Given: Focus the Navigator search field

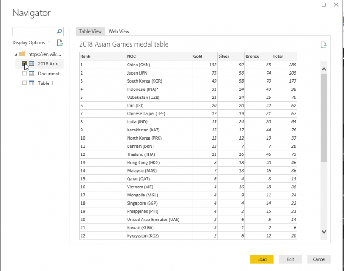Looking at the screenshot, I should [x=34, y=32].
